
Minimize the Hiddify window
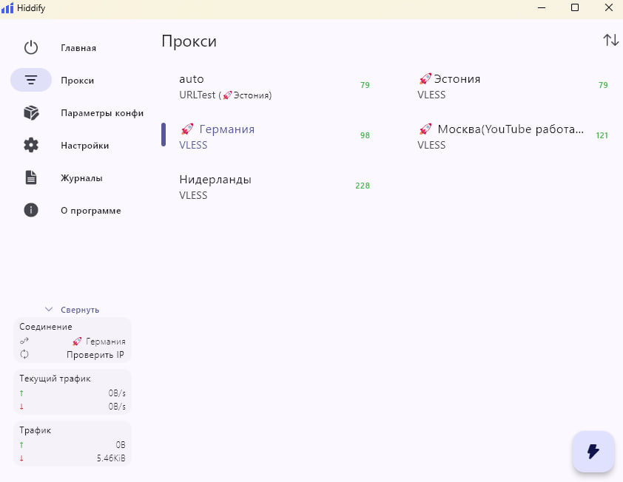pos(541,7)
